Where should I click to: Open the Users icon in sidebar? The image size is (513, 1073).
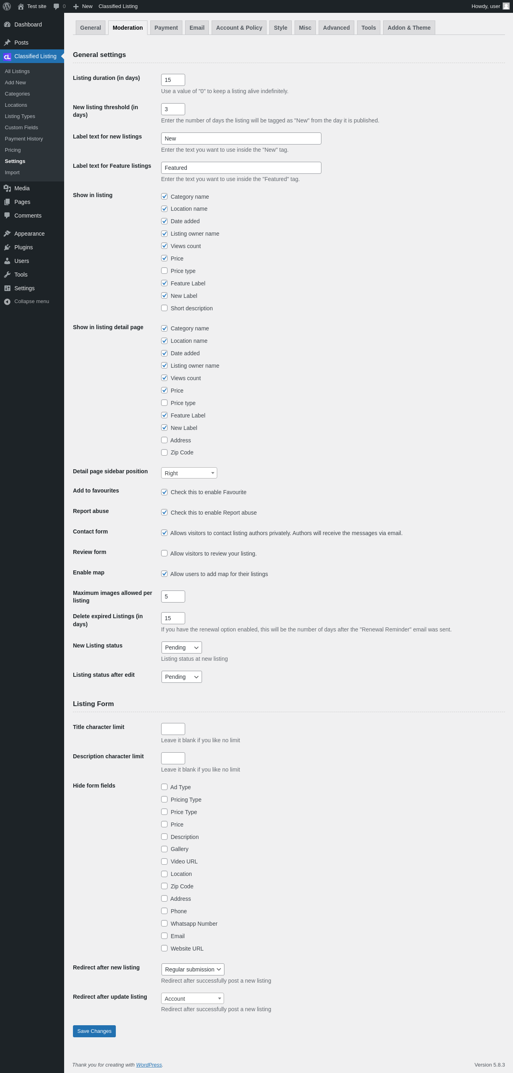(7, 261)
